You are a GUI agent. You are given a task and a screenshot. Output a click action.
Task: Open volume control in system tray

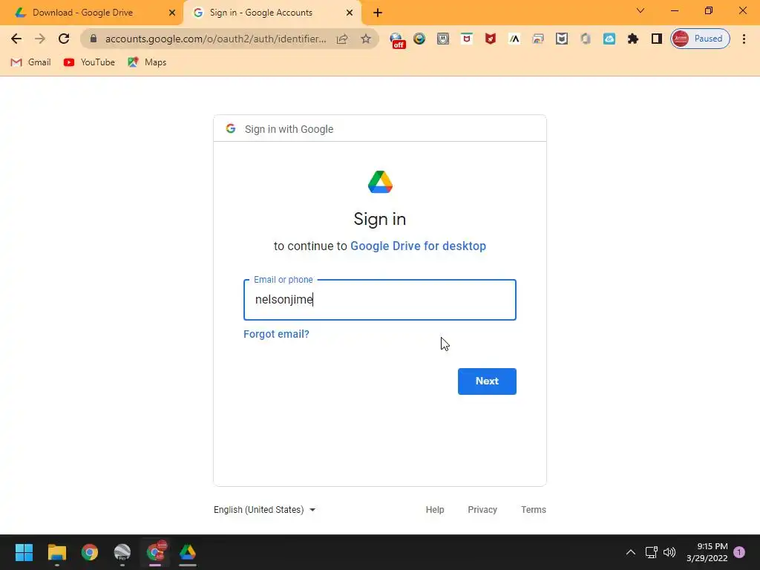[669, 552]
